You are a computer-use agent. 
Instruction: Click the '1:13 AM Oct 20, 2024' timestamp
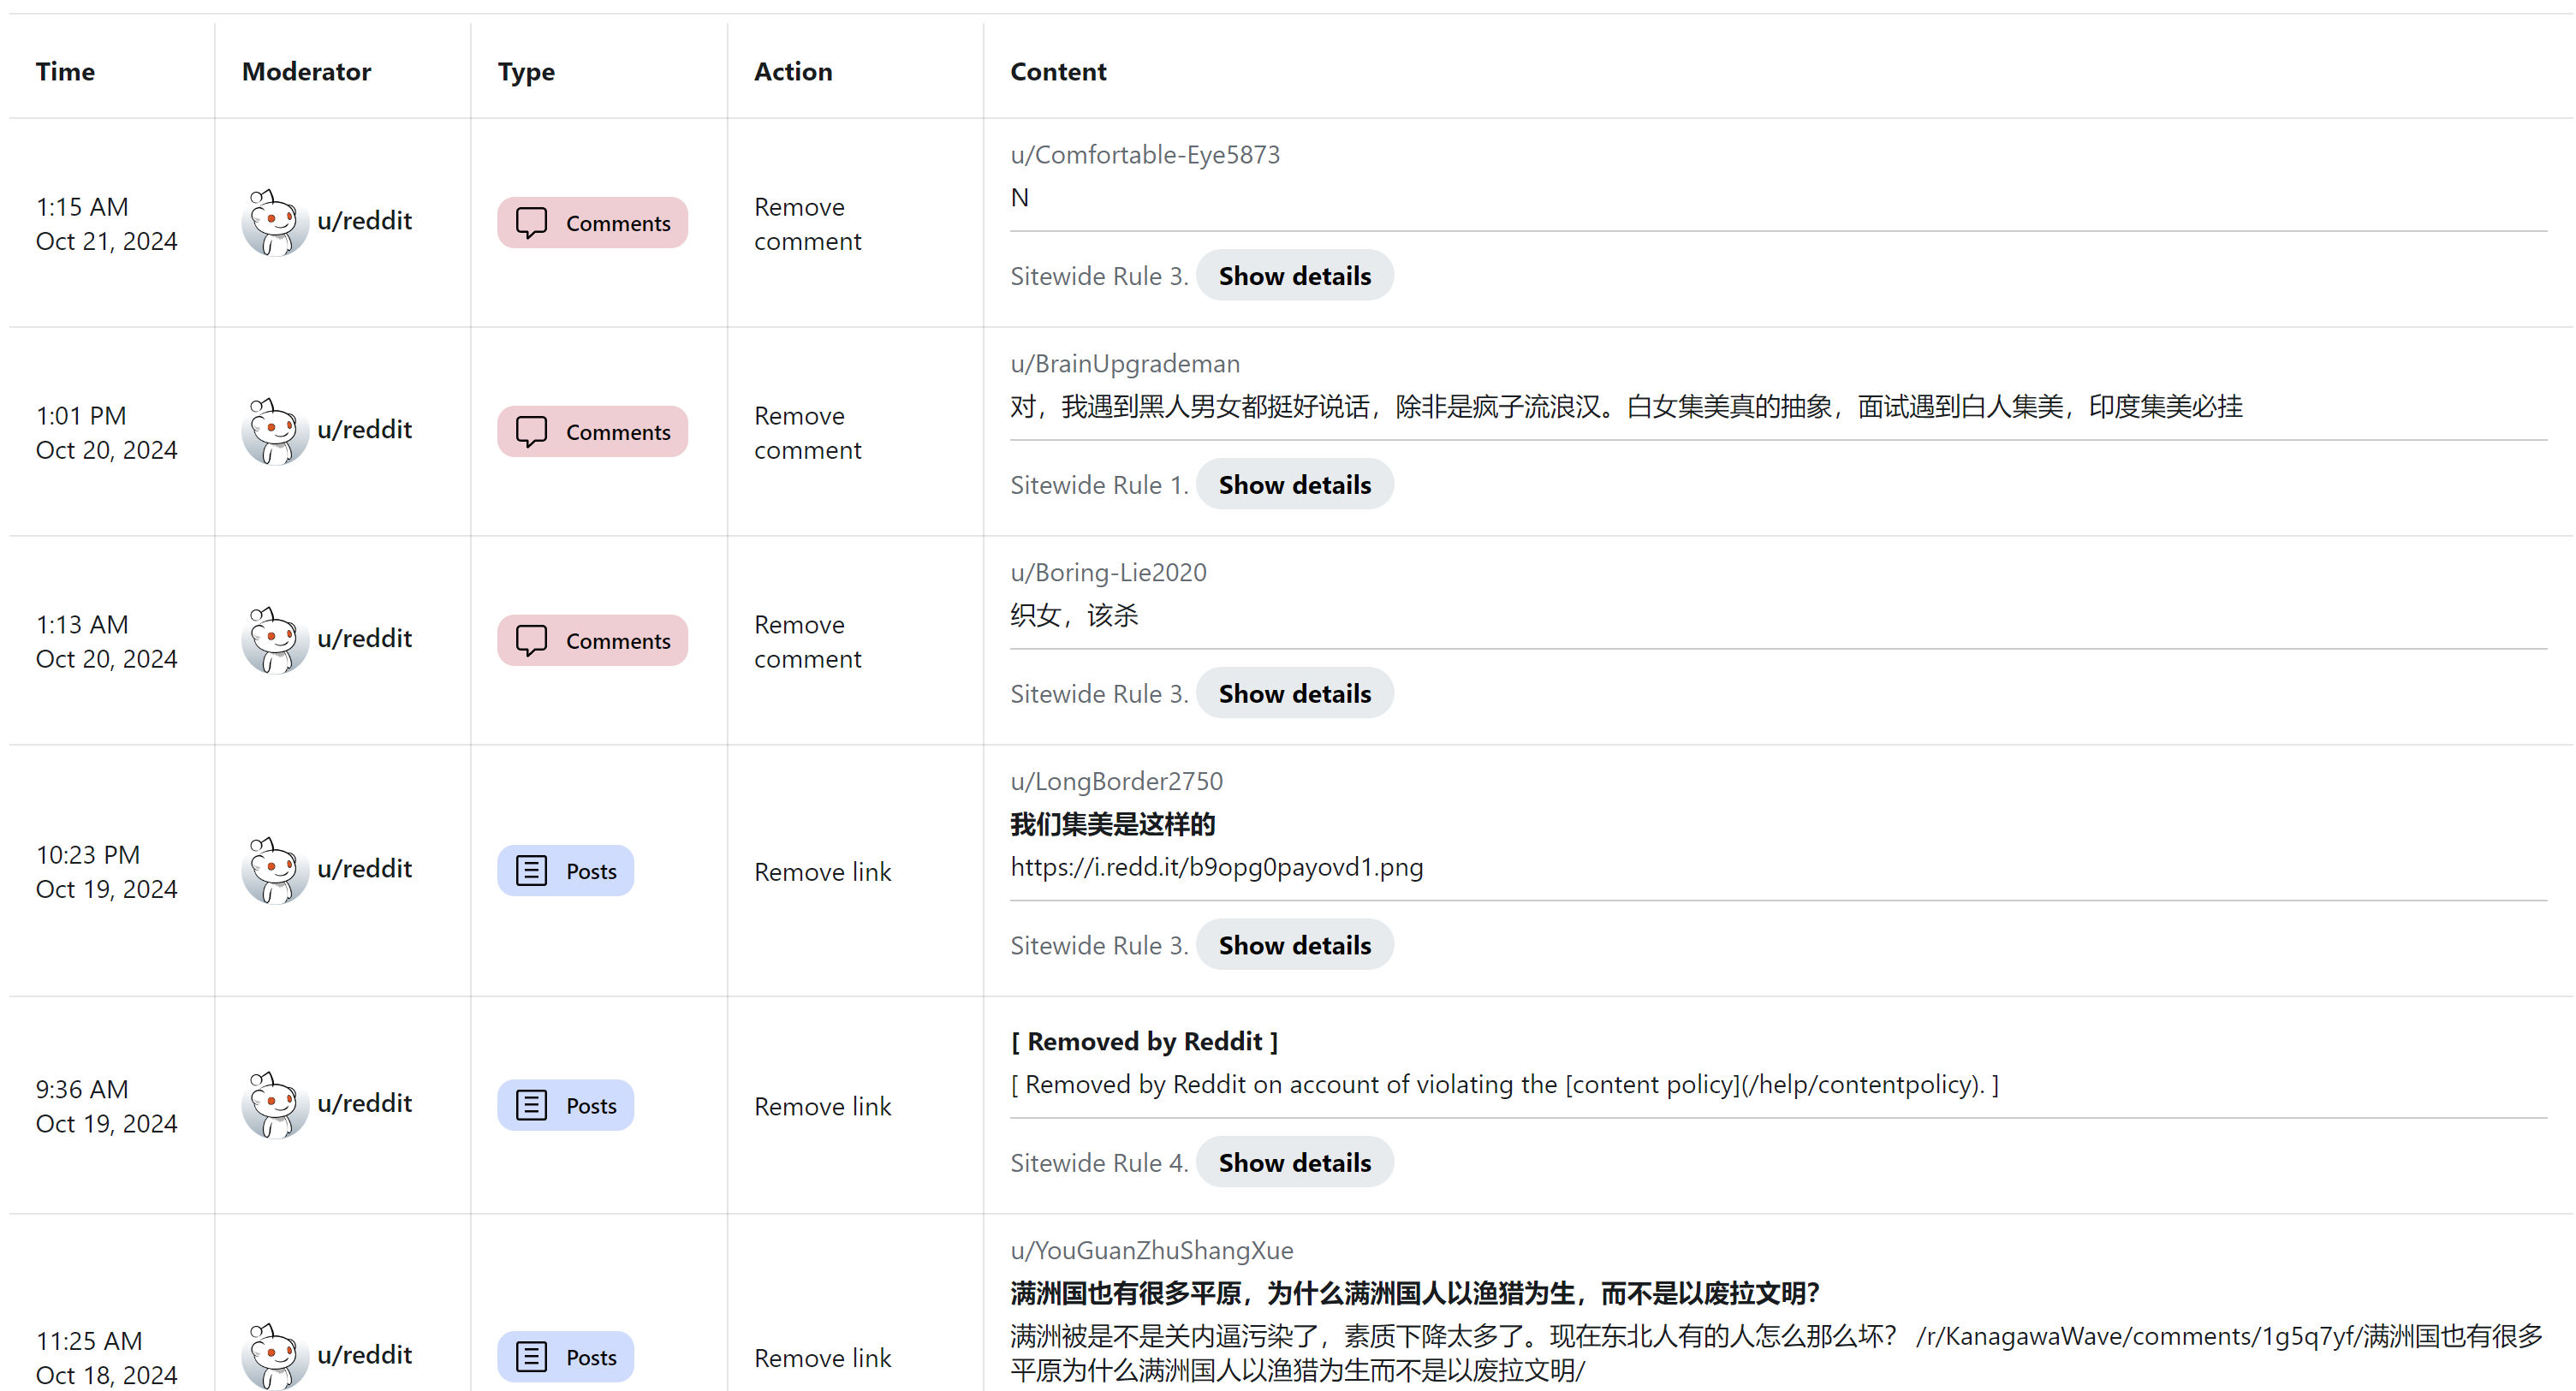[107, 642]
